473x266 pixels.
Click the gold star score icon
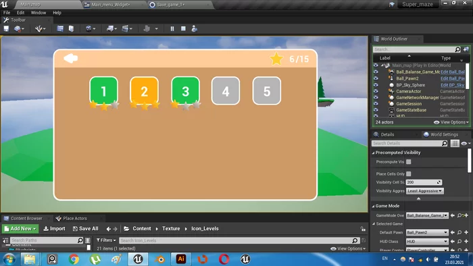276,59
